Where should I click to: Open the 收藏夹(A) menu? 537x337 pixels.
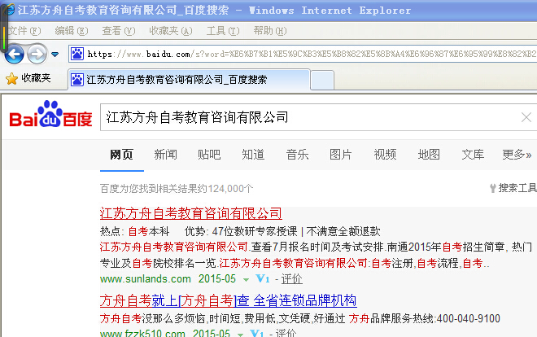coord(171,31)
